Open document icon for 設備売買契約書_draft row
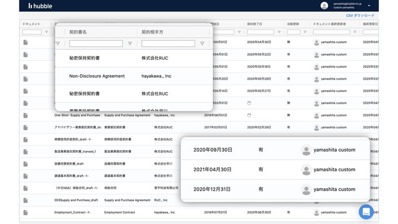This screenshot has width=398, height=224. click(x=25, y=164)
